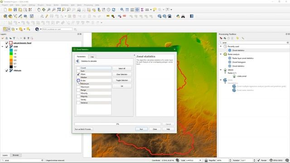Screen dimensions: 290x163
Task: Click Run as Batch Process button
Action: 83,129
